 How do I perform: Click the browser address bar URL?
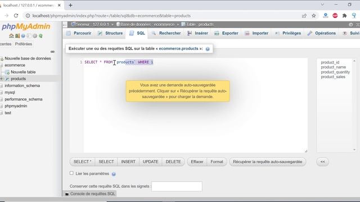(x=111, y=16)
